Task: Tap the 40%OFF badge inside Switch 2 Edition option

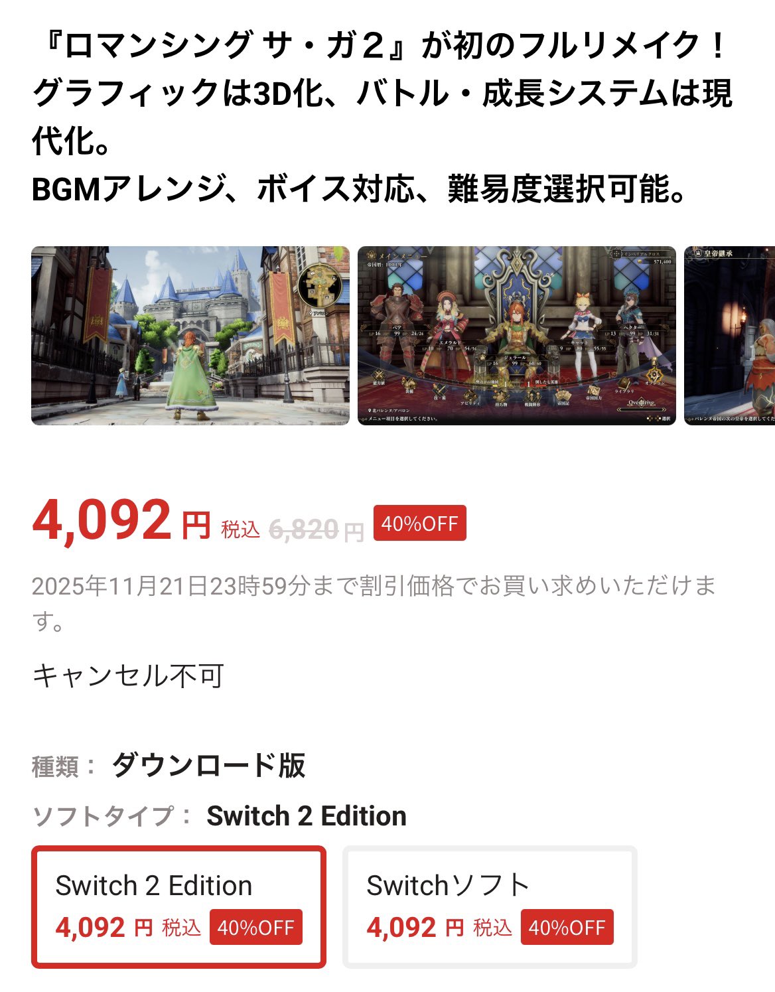Action: click(256, 927)
